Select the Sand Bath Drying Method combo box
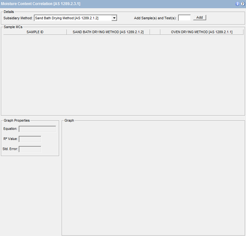 pos(73,18)
